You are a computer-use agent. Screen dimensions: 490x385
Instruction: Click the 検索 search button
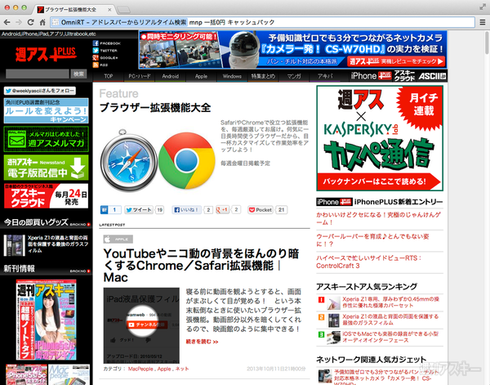(78, 74)
